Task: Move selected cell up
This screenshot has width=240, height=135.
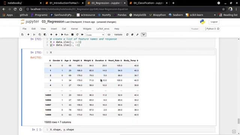Action: pyautogui.click(x=51, y=34)
